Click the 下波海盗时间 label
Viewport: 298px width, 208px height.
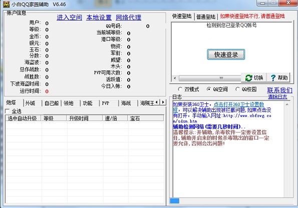26,84
